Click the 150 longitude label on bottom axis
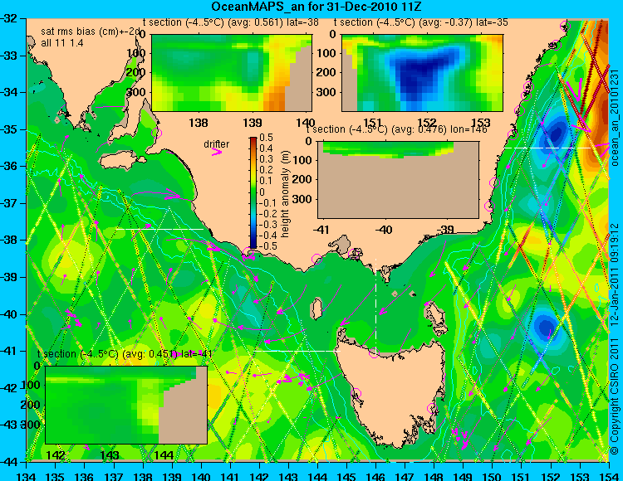 click(x=493, y=476)
